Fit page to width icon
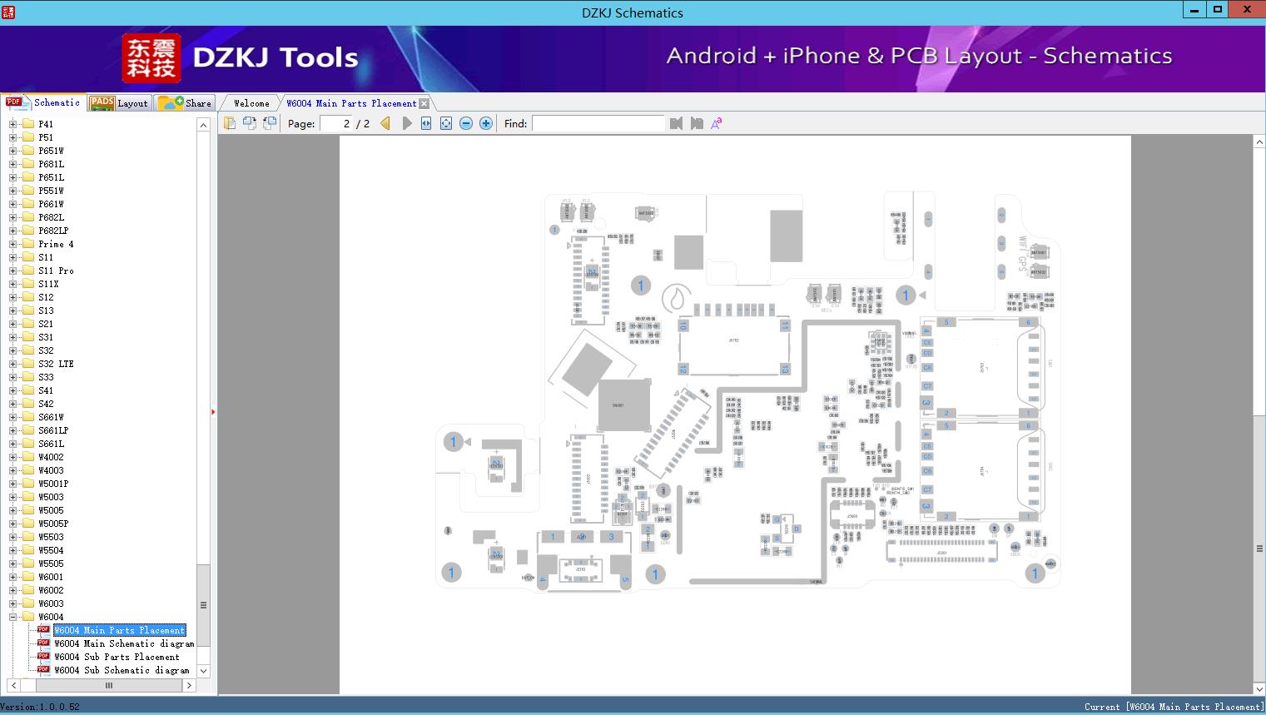Viewport: 1266px width, 715px height. click(x=426, y=123)
